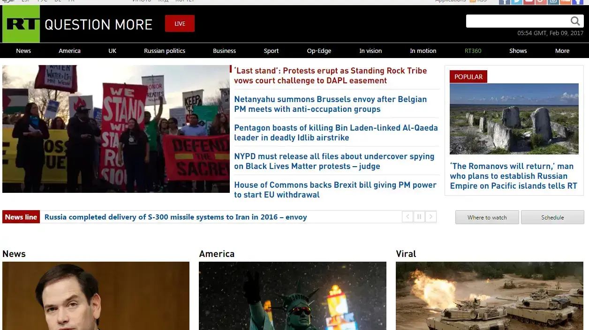The image size is (589, 330).
Task: Click the red POPULAR label
Action: [468, 77]
